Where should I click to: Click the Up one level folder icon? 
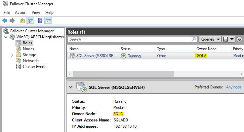[x=22, y=20]
